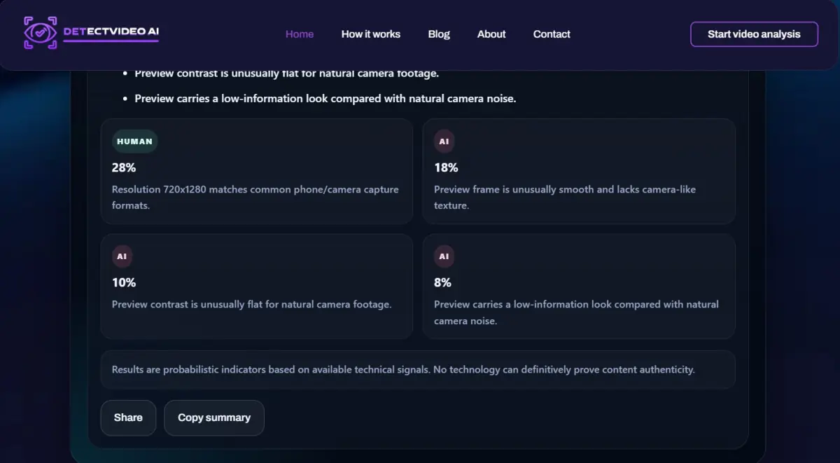
Task: Click the AI badge on 10% card
Action: [122, 256]
